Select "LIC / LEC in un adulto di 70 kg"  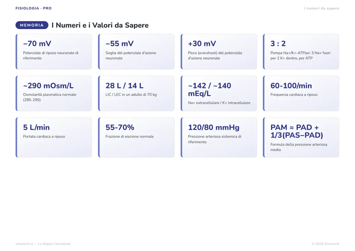click(x=131, y=95)
